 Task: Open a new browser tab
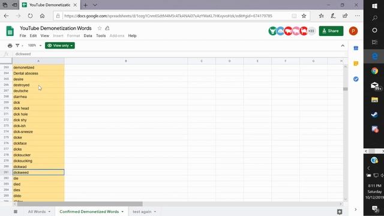pos(85,5)
